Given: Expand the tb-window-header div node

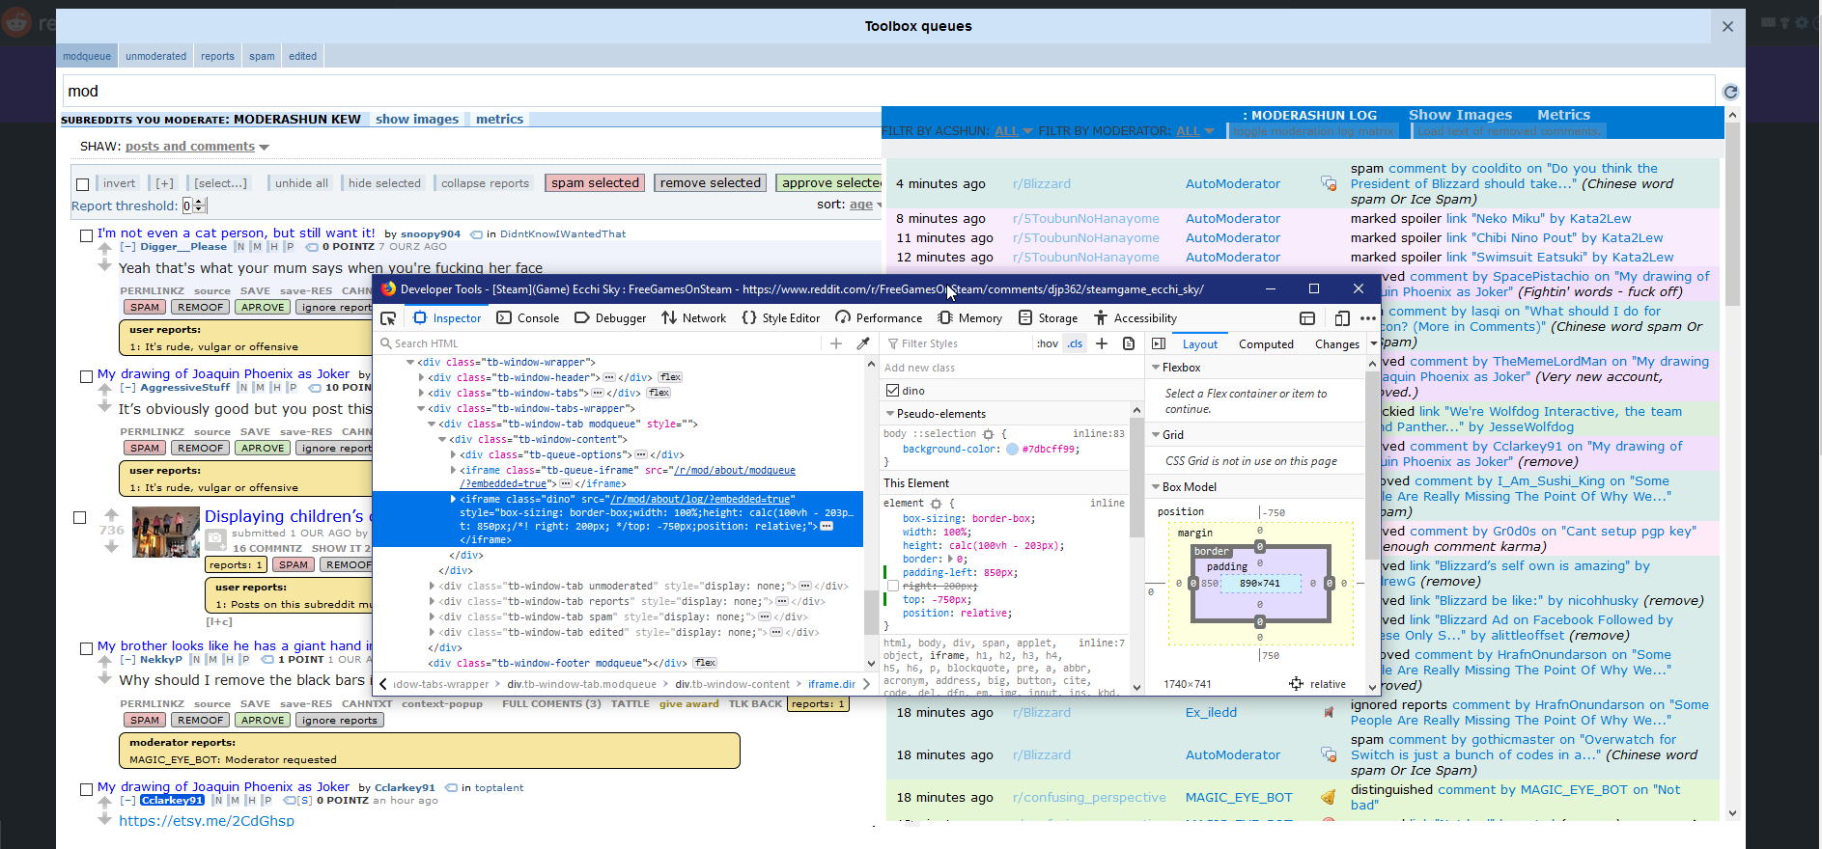Looking at the screenshot, I should 421,378.
